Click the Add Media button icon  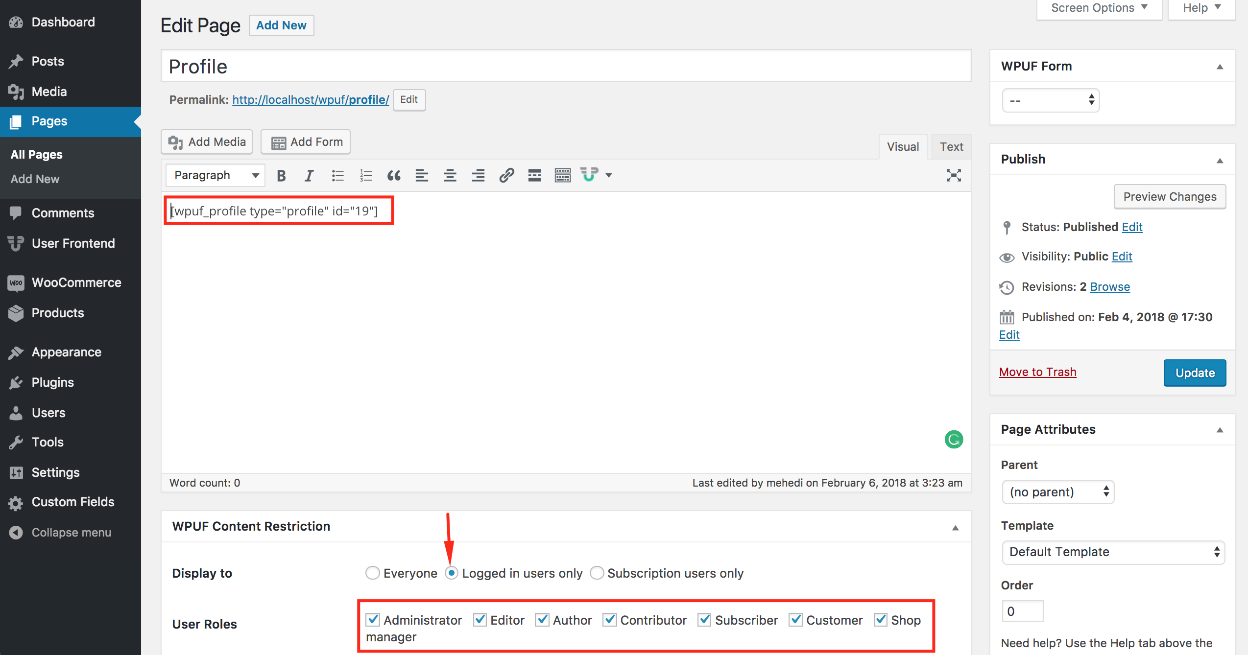(x=176, y=142)
